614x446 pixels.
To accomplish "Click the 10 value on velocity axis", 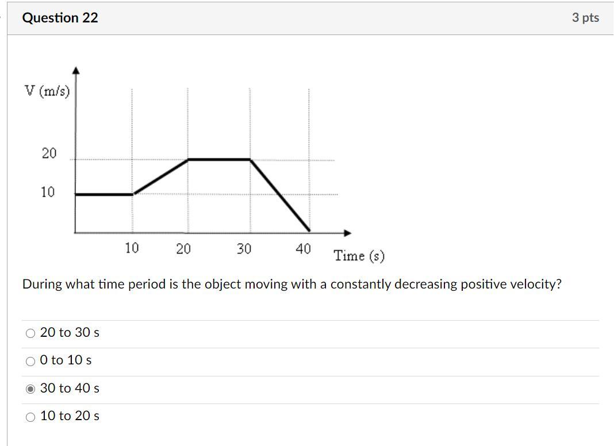I will pyautogui.click(x=48, y=193).
